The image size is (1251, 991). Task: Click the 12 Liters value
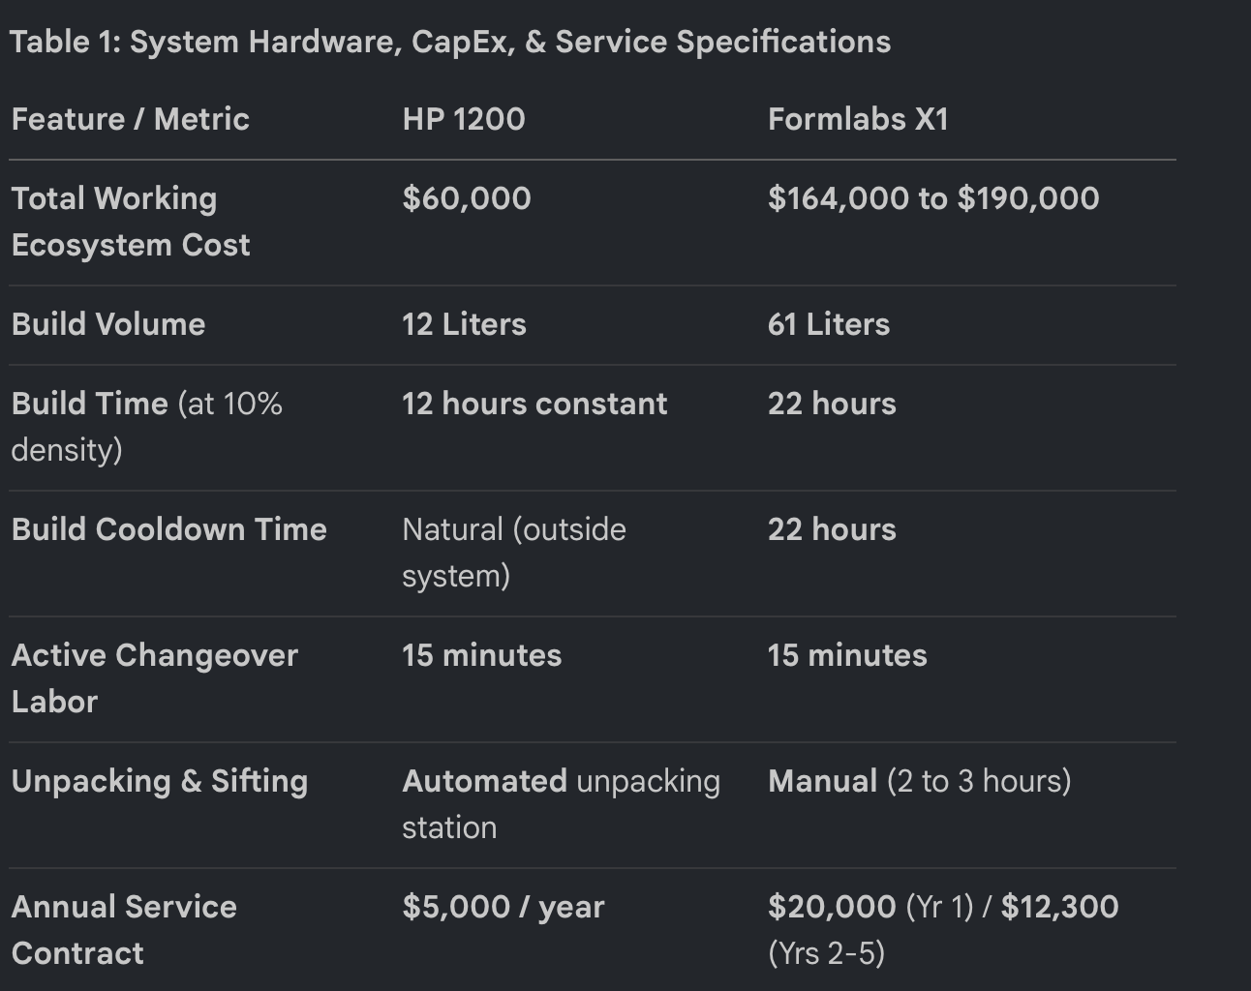tap(465, 324)
